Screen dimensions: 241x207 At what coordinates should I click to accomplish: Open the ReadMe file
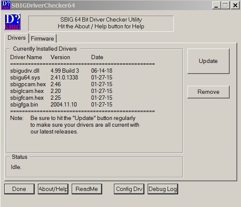[87, 189]
